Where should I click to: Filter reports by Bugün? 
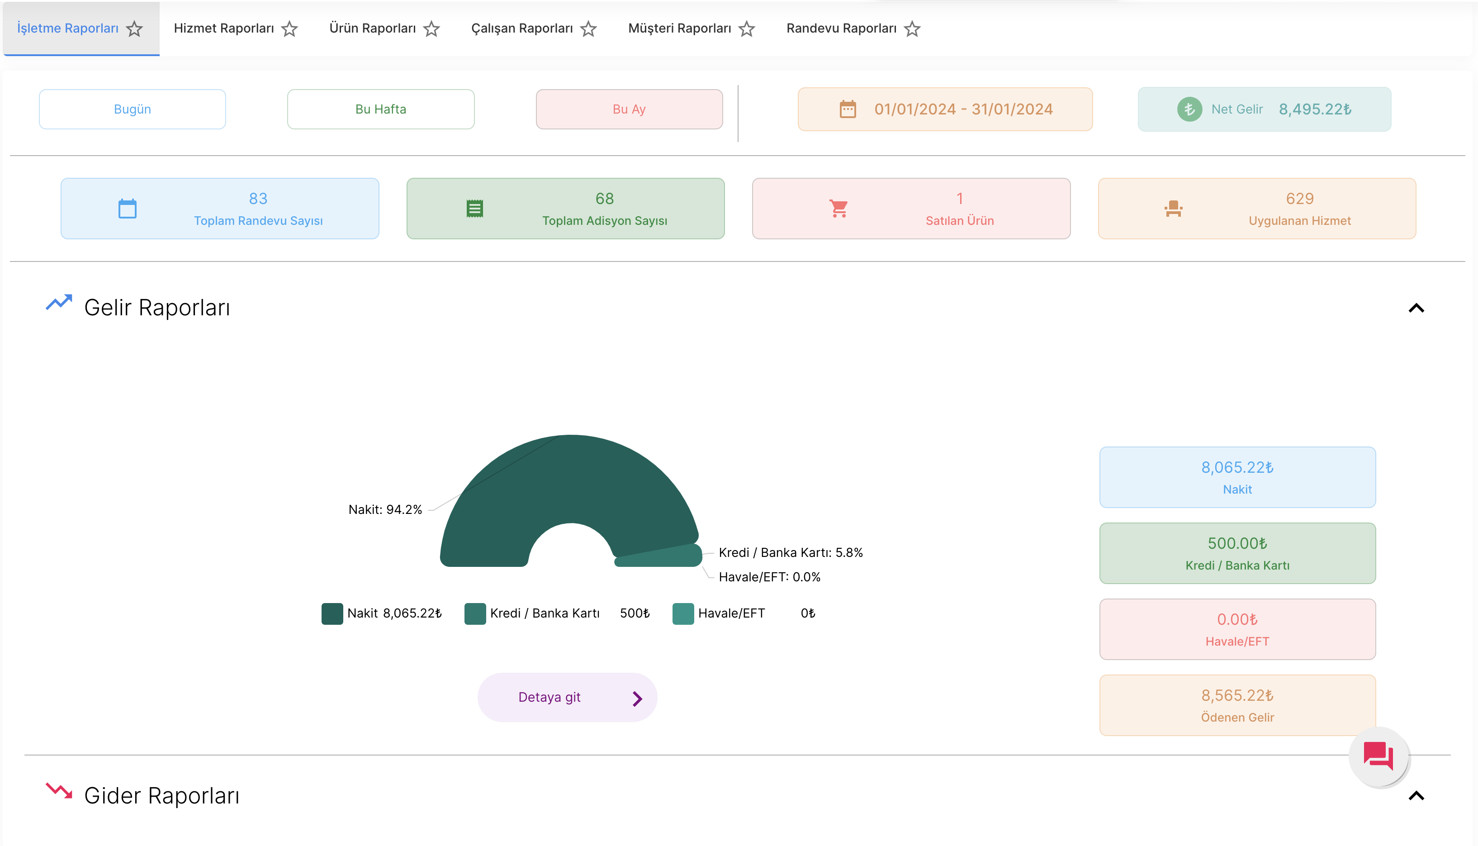click(x=133, y=109)
